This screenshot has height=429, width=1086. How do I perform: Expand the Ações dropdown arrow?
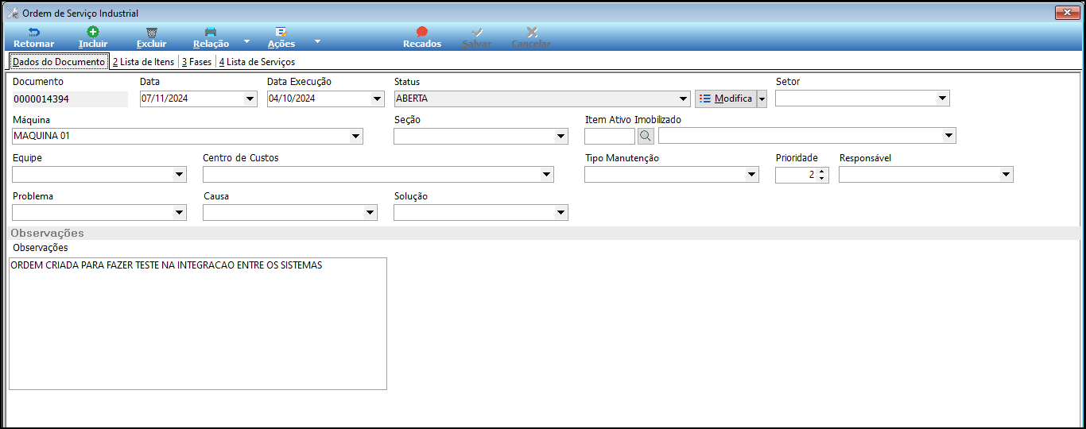click(x=317, y=41)
